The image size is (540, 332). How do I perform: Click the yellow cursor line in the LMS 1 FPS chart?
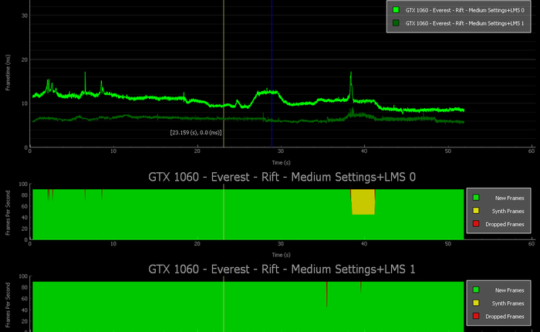point(224,304)
